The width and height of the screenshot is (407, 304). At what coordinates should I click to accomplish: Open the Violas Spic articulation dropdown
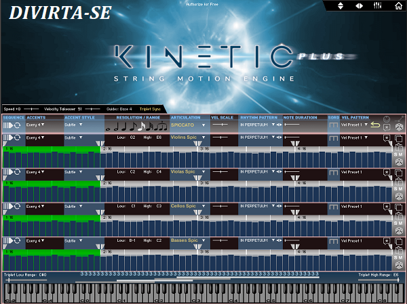click(203, 172)
